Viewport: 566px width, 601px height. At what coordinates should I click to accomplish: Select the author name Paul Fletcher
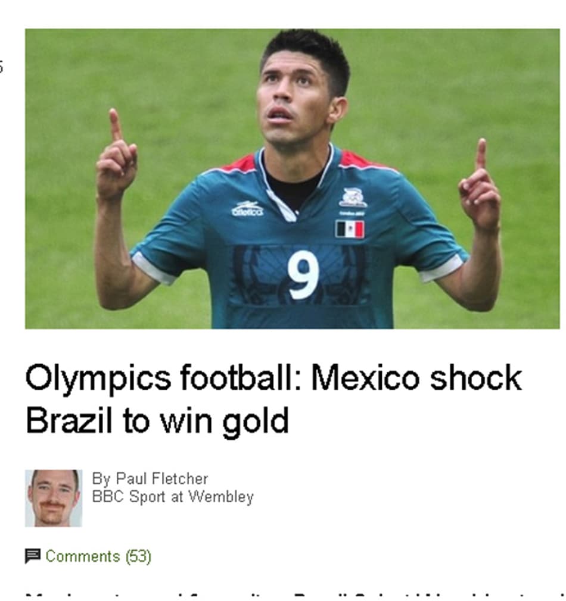pyautogui.click(x=162, y=479)
